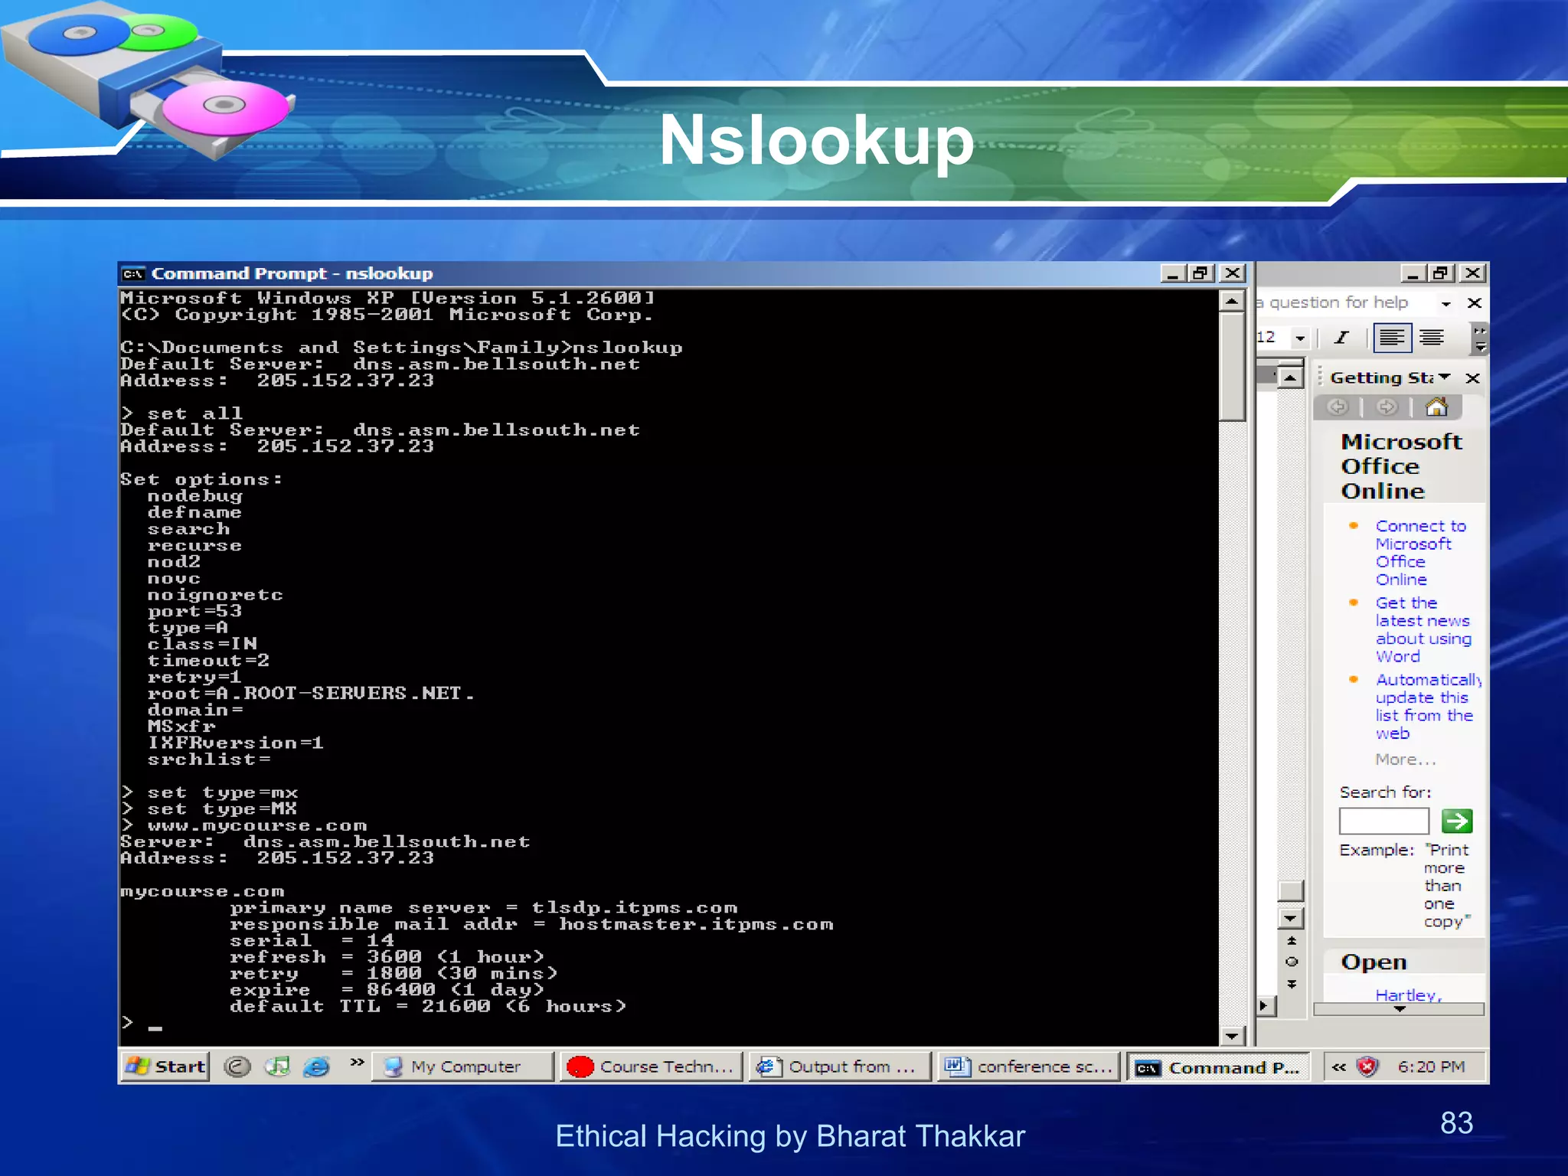Click the Search for input field

click(1383, 821)
